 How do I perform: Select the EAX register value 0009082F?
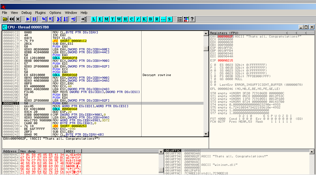pos(225,37)
